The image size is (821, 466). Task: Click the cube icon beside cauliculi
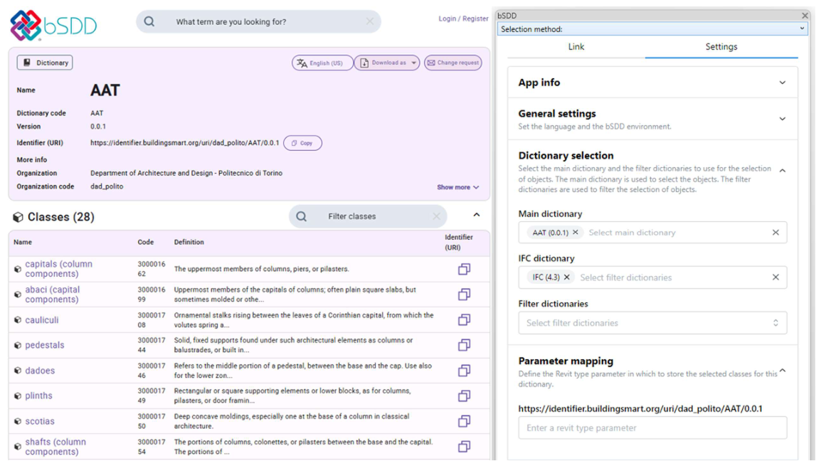[x=17, y=320]
